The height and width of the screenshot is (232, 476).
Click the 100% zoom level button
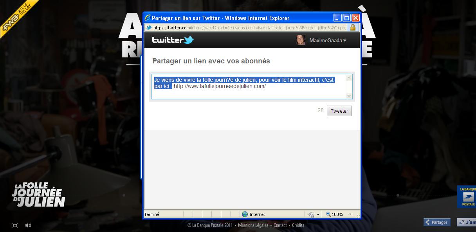click(335, 214)
